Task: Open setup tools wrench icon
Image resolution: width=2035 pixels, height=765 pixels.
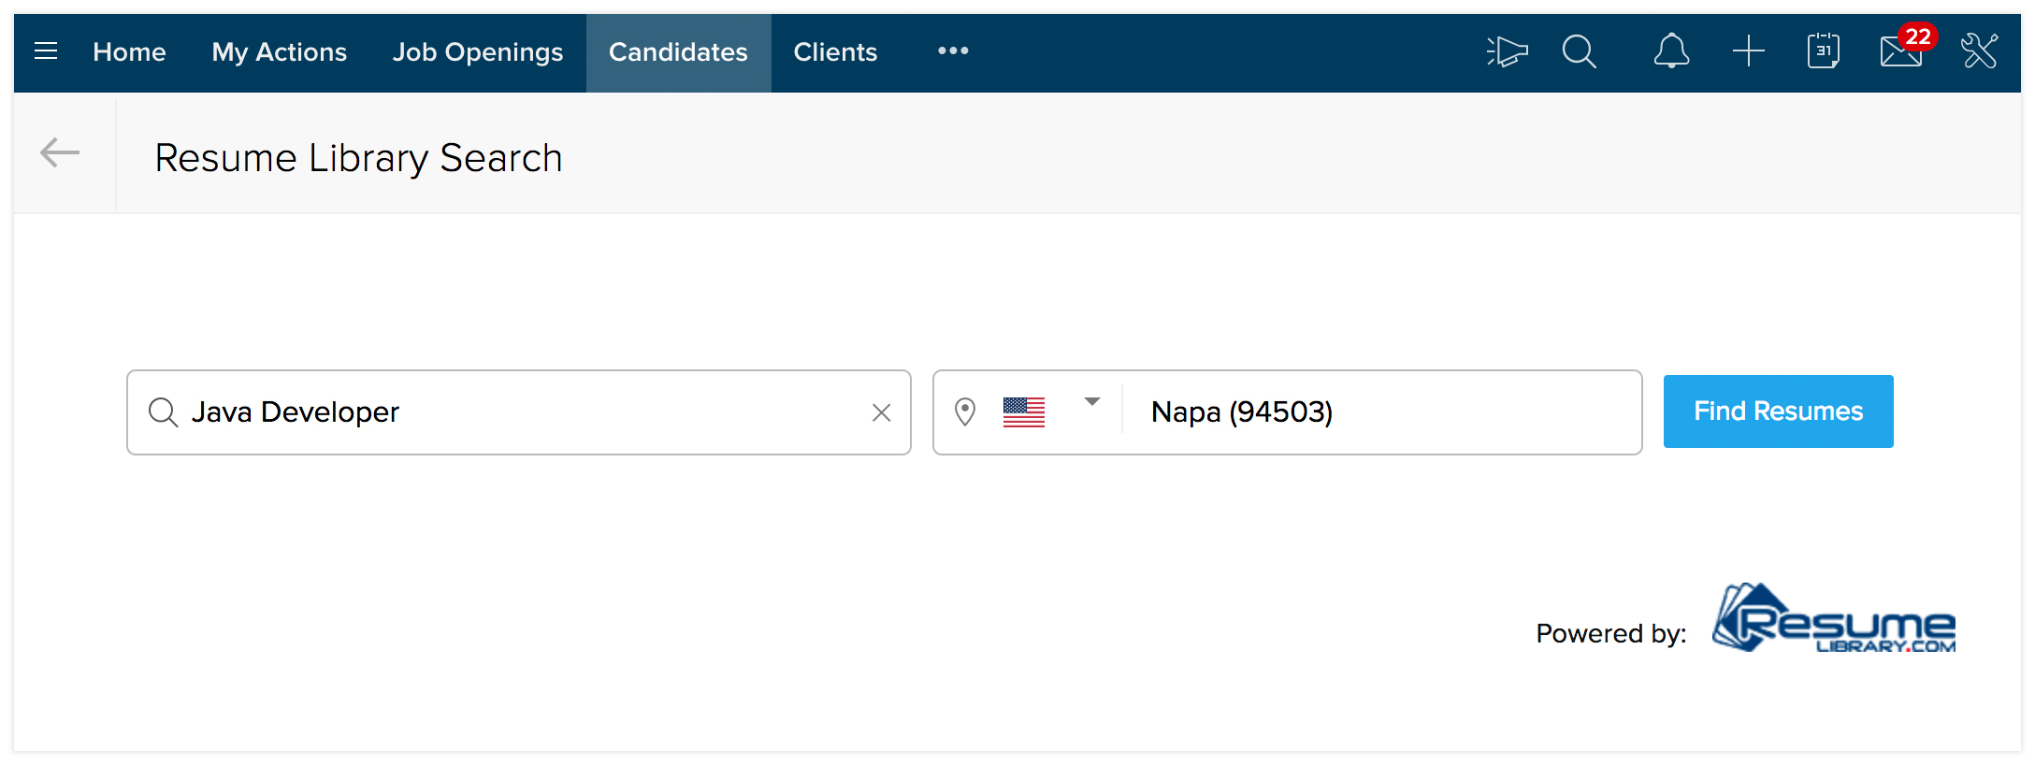Action: pyautogui.click(x=1980, y=51)
